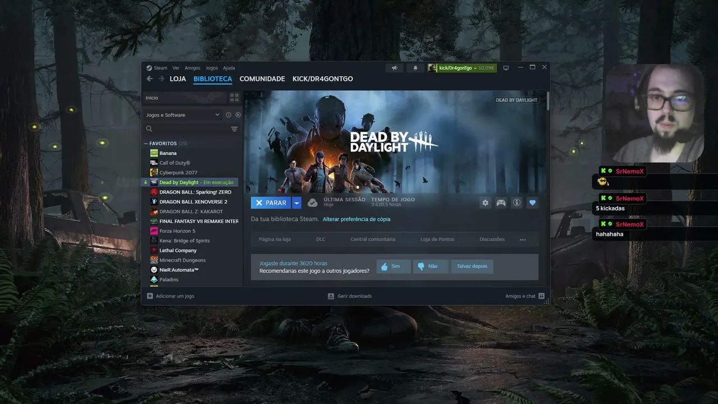
Task: Recommend the game with Sim
Action: coord(393,267)
